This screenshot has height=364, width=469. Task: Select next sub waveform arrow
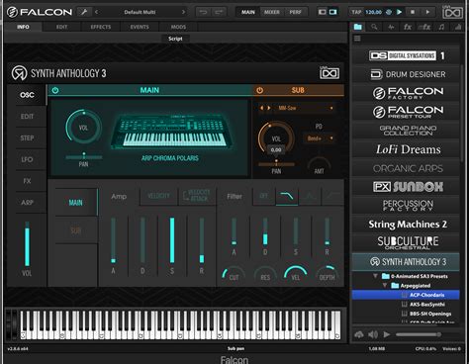click(269, 108)
